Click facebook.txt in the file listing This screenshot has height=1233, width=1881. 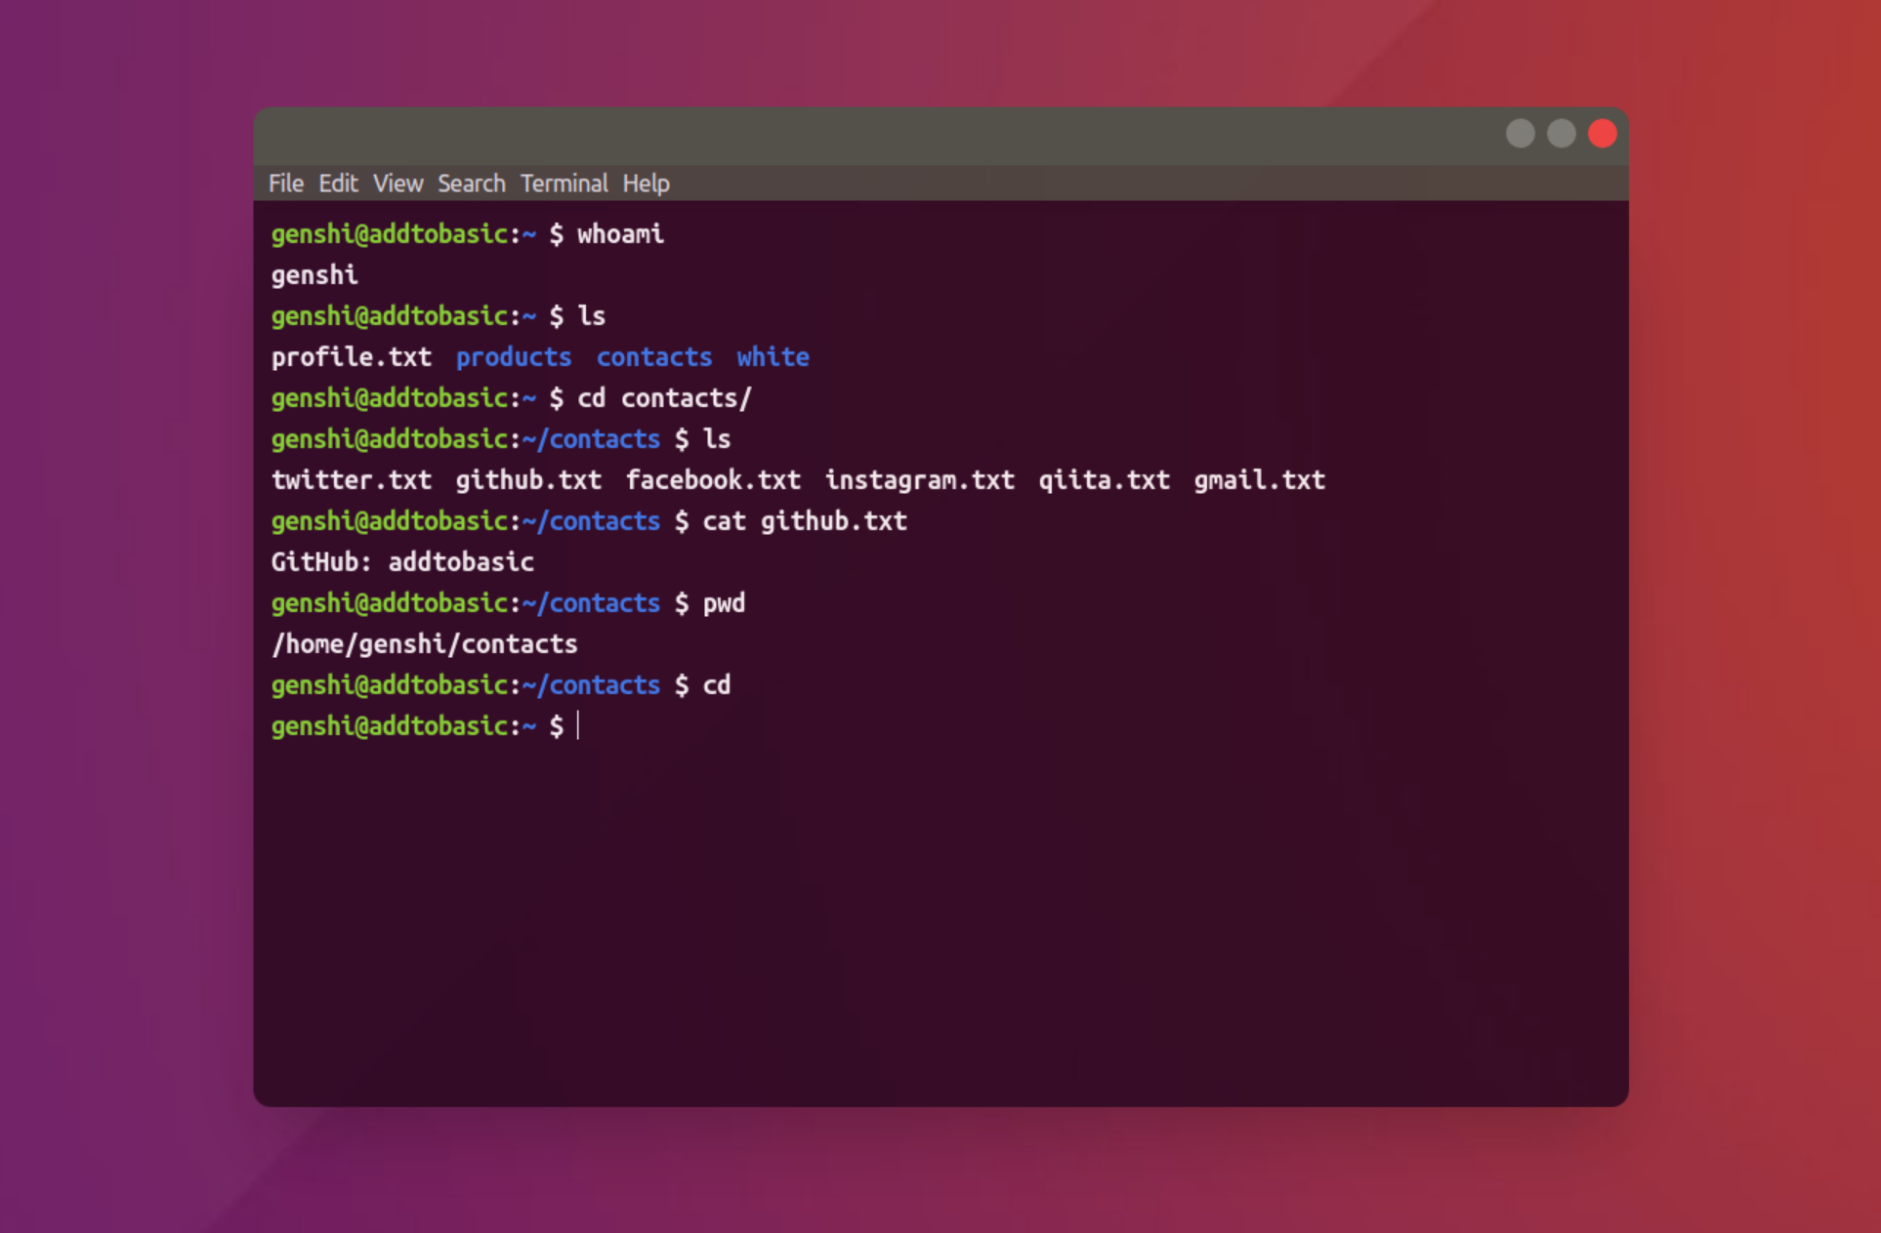pos(713,480)
